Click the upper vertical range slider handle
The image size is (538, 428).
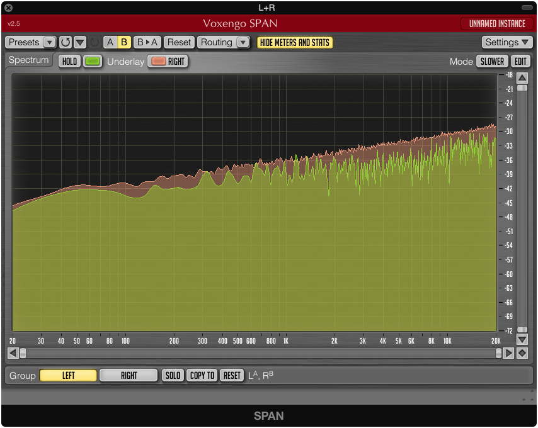point(522,88)
